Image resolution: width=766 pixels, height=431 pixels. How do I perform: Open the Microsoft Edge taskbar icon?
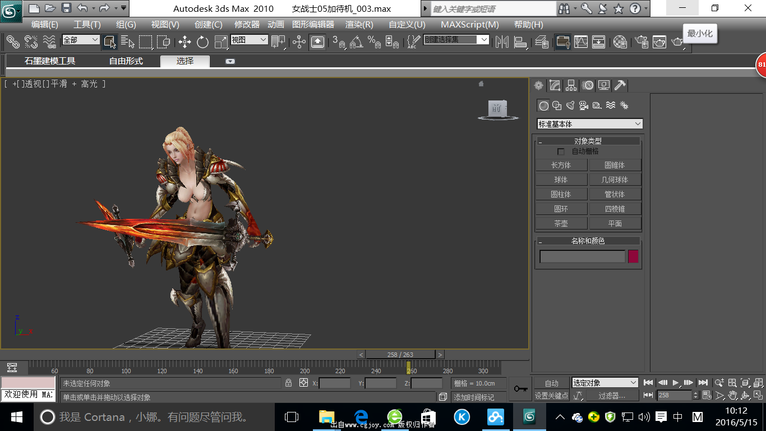(361, 417)
